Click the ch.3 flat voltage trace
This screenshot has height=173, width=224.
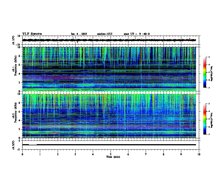(x=109, y=145)
